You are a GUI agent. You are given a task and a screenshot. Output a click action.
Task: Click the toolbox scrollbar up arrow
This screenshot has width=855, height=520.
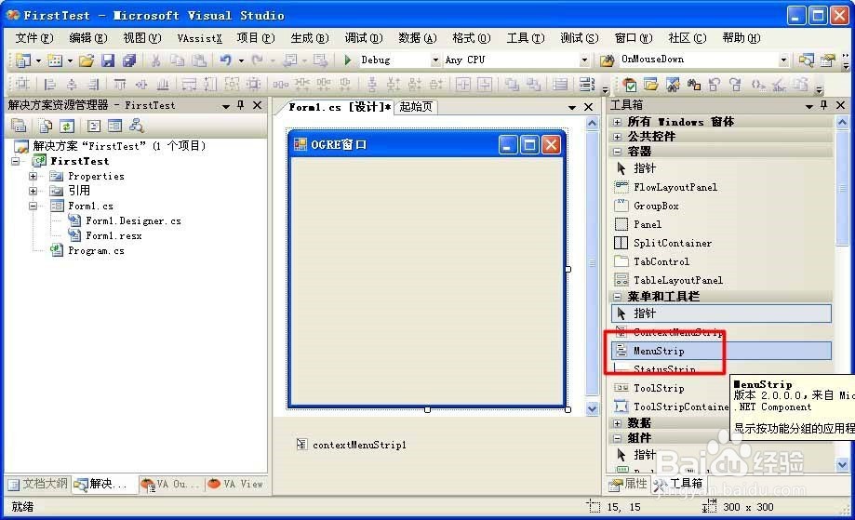tap(842, 122)
